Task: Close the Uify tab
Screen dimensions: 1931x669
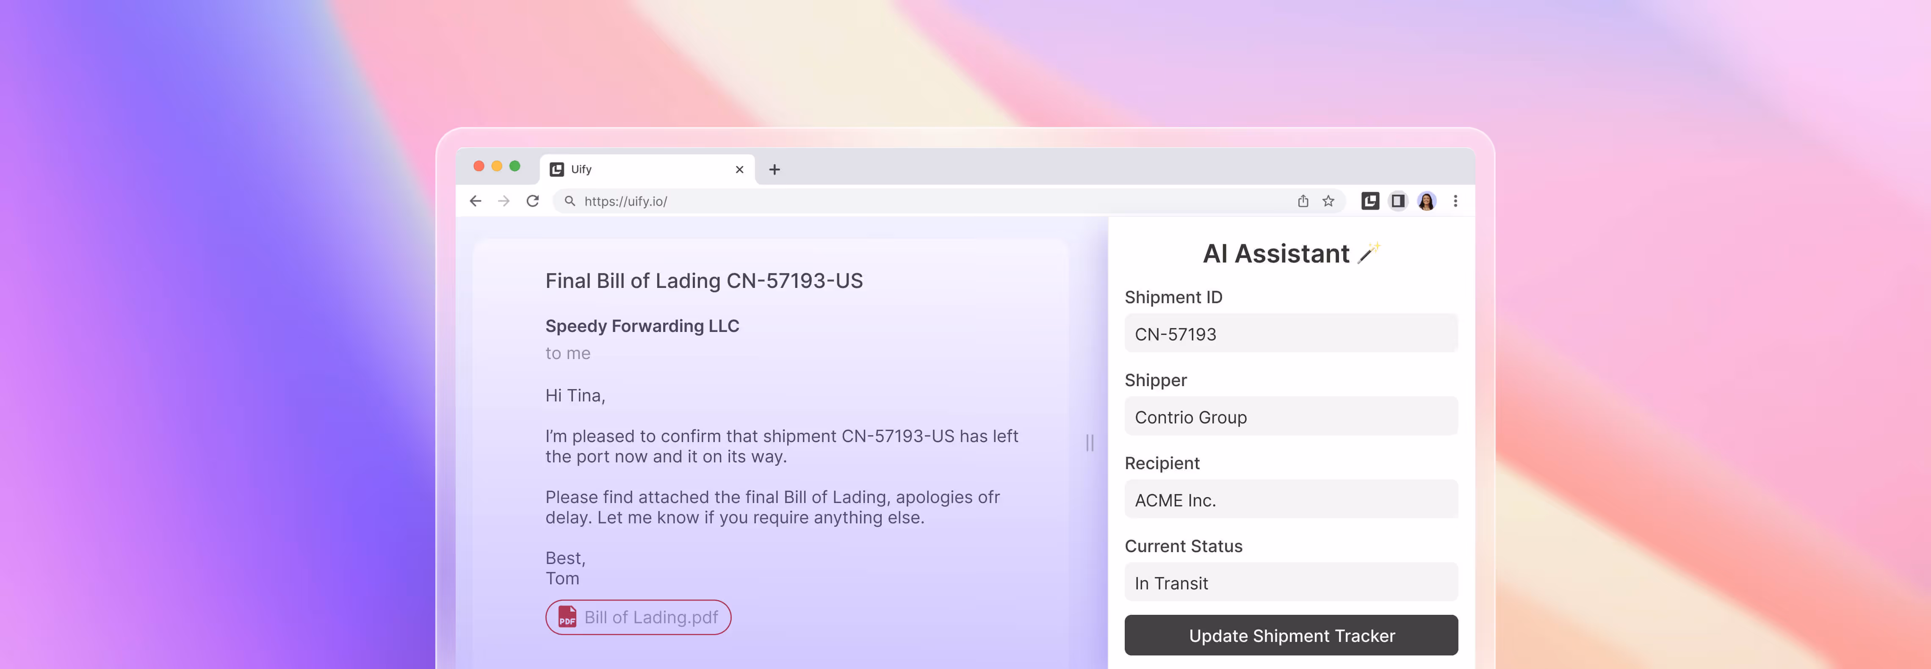Action: coord(739,169)
